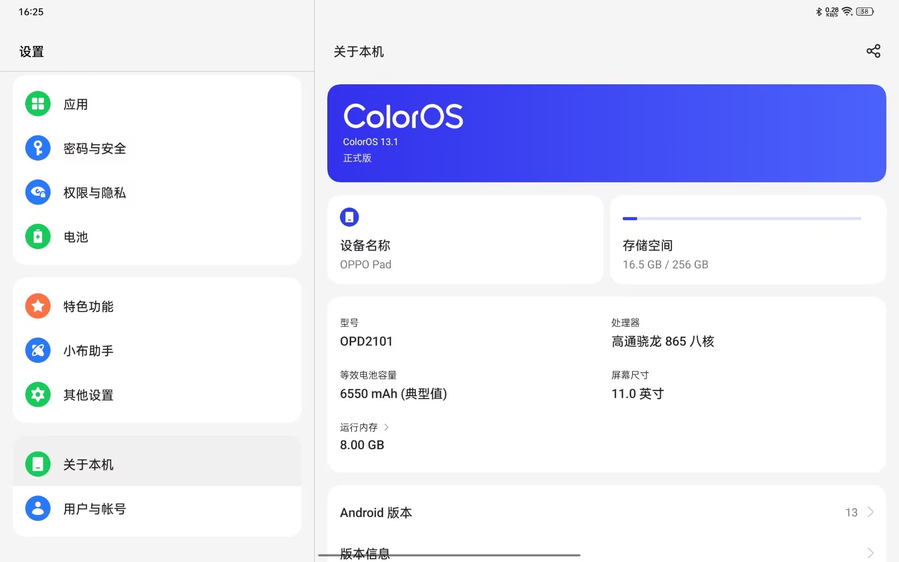The height and width of the screenshot is (562, 899).
Task: Open the 设备名称 OPPO Pad card
Action: coord(465,240)
